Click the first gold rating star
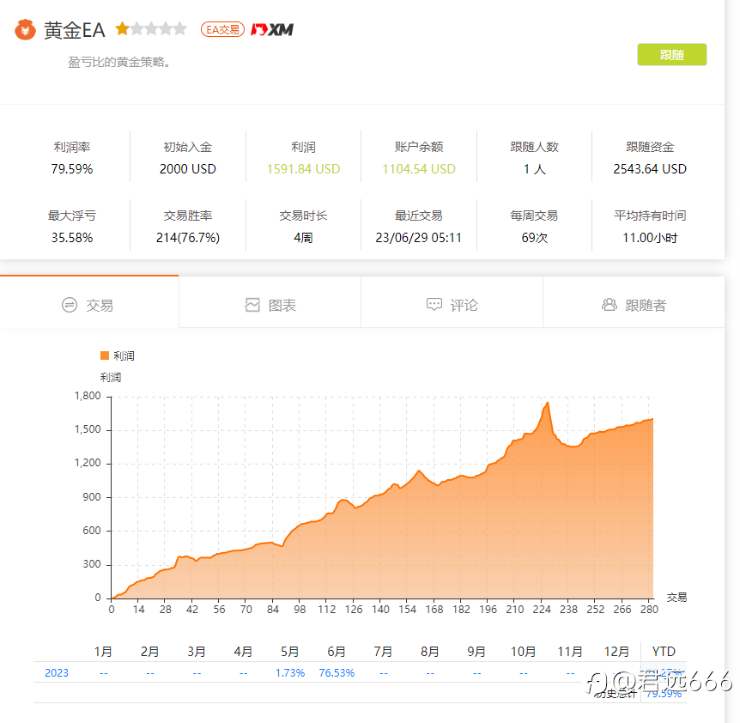Viewport: 740px width, 723px height. (122, 29)
